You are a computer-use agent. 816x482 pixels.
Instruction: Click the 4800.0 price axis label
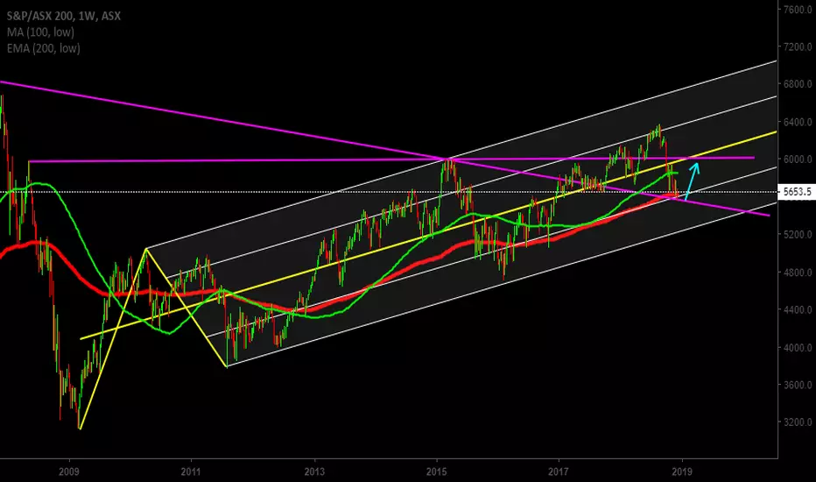click(x=798, y=272)
